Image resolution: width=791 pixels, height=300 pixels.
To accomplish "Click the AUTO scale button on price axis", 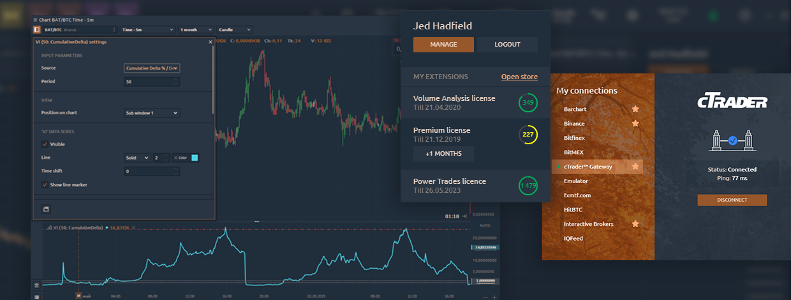I will pyautogui.click(x=484, y=226).
